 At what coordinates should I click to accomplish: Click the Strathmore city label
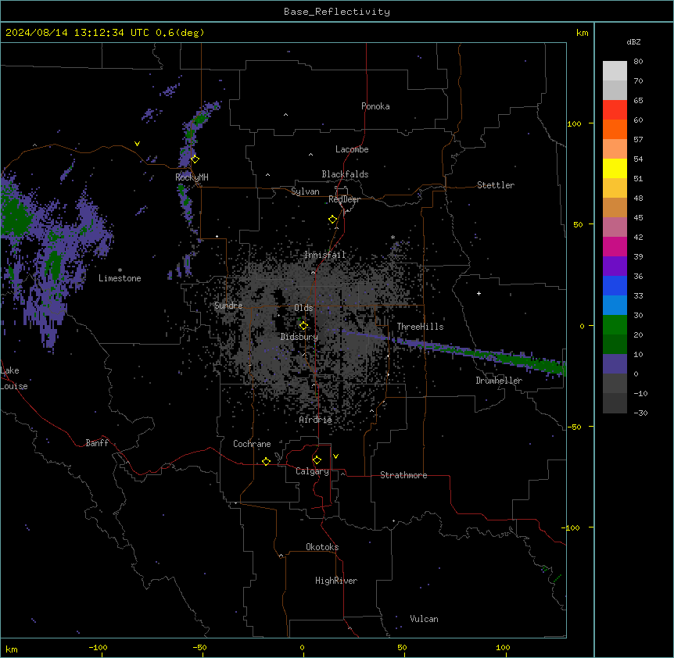[x=403, y=475]
